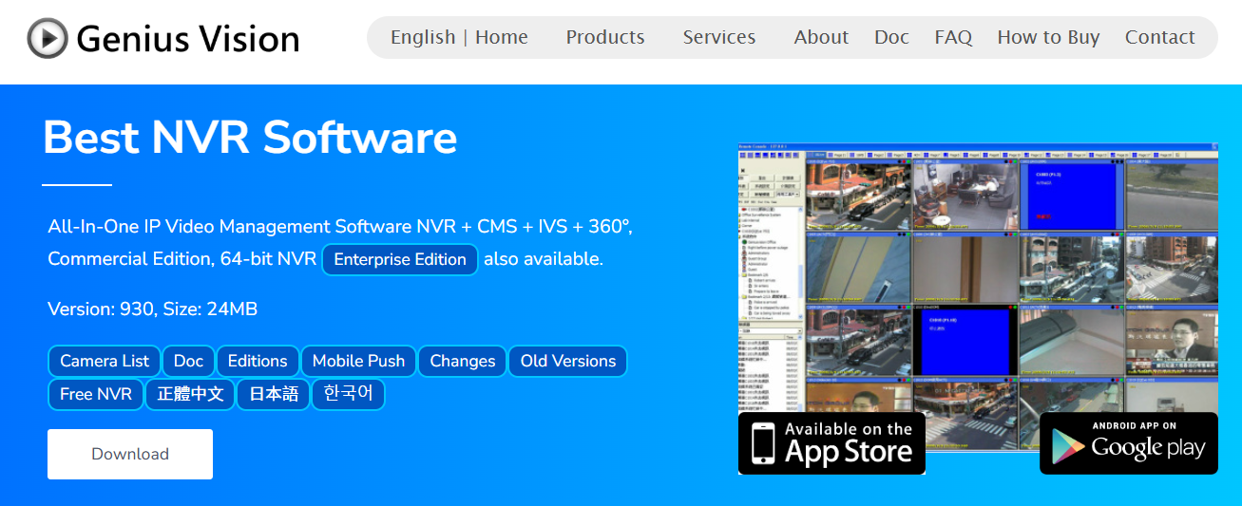Click the Version: 930, Size: 24MB text
Image resolution: width=1242 pixels, height=506 pixels.
click(152, 309)
